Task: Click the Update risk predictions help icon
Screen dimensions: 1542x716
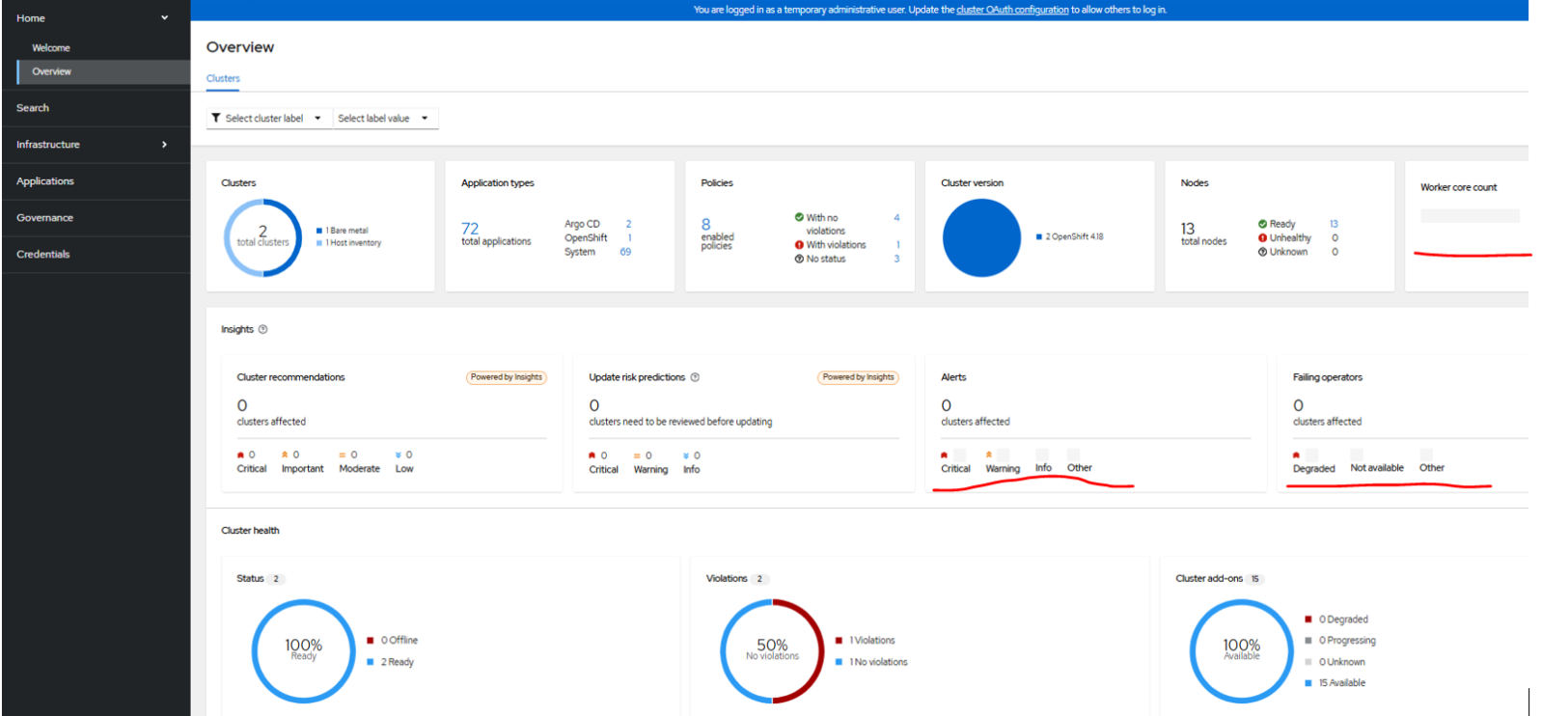Action: pyautogui.click(x=695, y=377)
